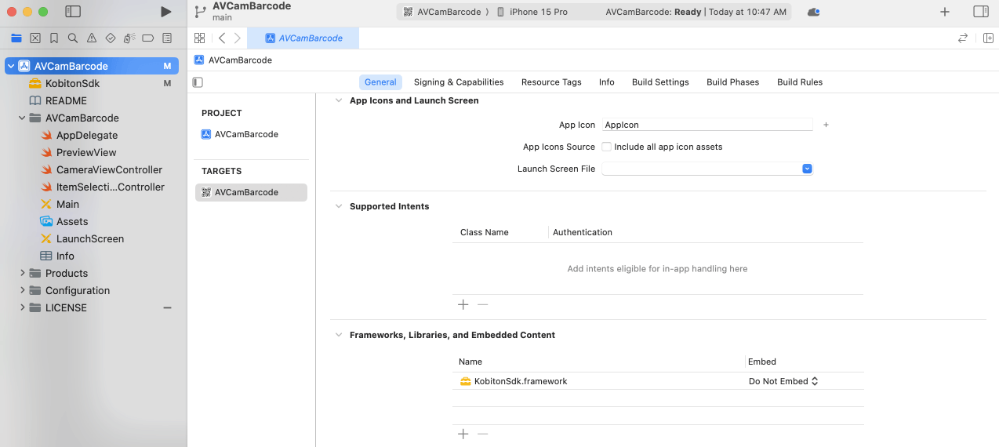This screenshot has height=447, width=999.
Task: Click the App Icon text field
Action: pyautogui.click(x=707, y=125)
